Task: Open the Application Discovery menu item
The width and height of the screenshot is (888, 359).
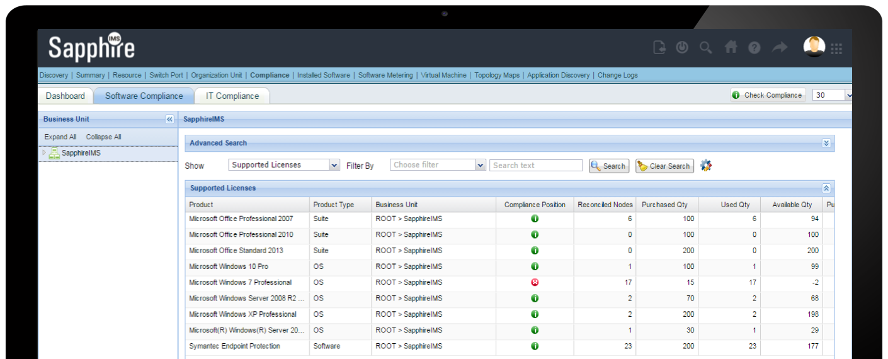Action: coord(559,75)
